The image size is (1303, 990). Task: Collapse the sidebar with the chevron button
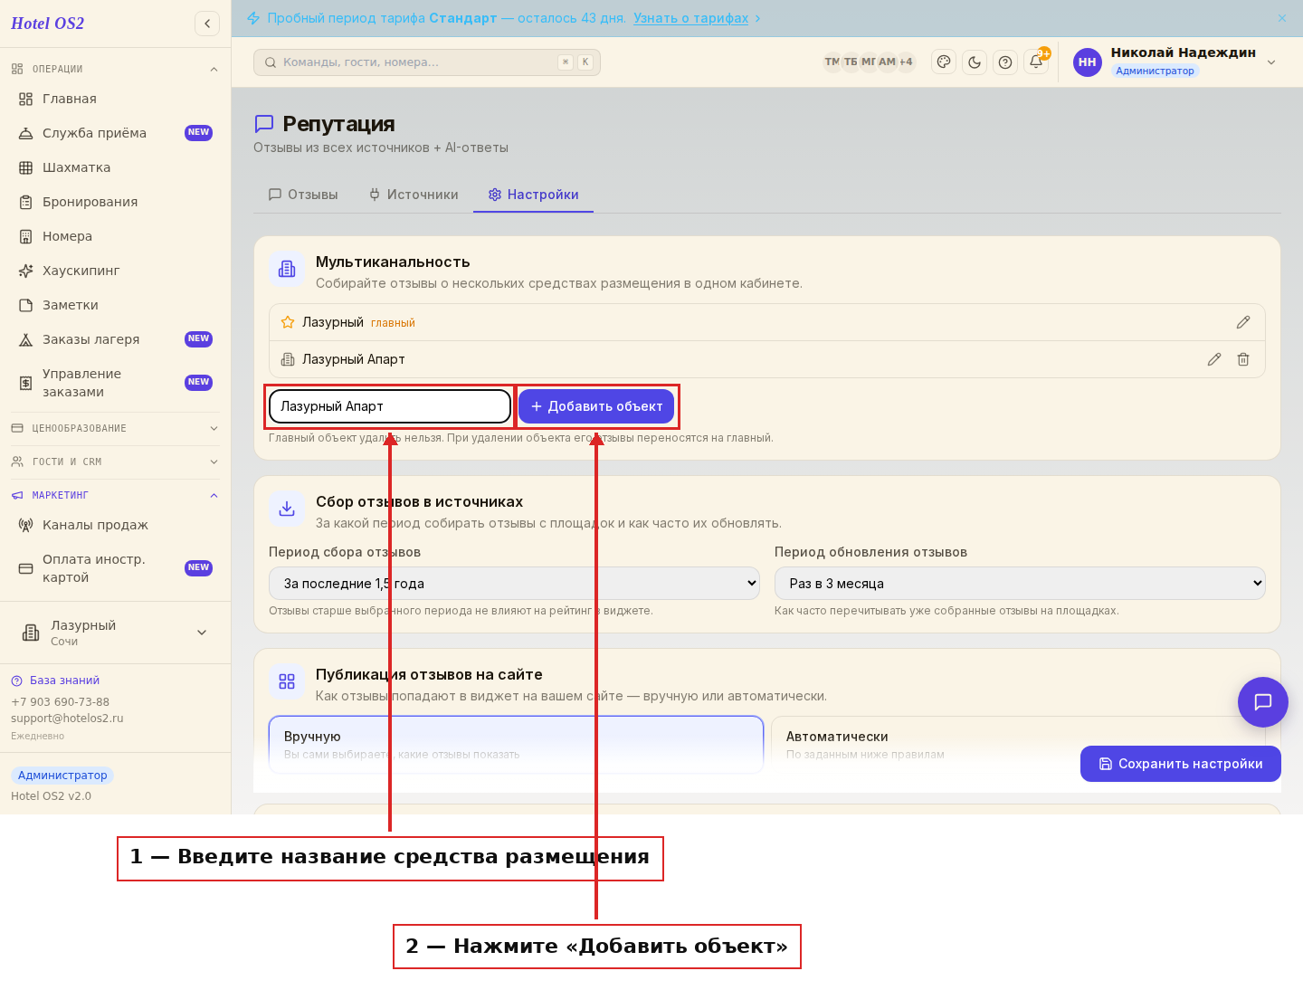tap(207, 24)
